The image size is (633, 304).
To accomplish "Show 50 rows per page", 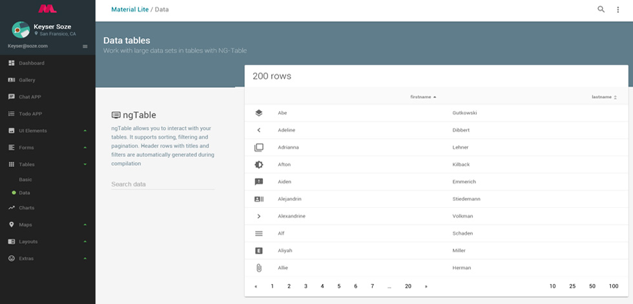I will point(592,287).
